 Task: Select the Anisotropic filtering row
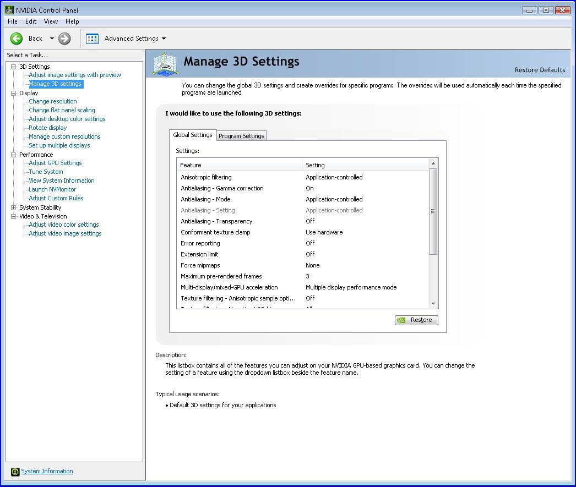coord(303,177)
